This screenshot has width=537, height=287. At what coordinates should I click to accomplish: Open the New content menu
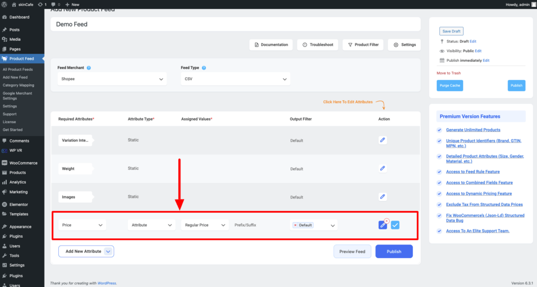(x=72, y=4)
